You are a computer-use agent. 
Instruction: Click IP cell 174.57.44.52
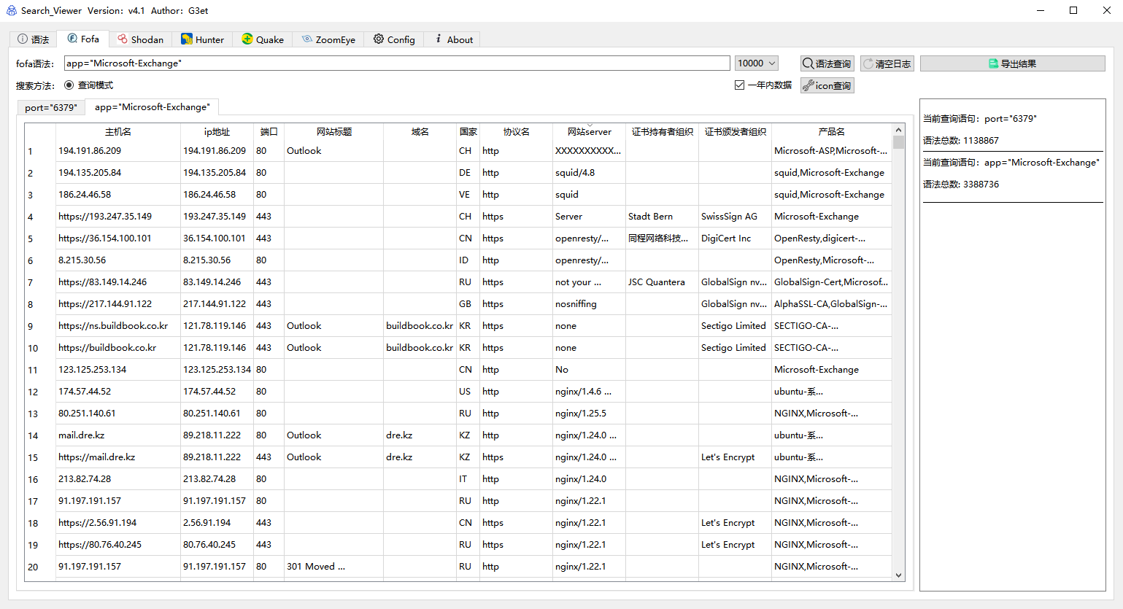click(217, 392)
